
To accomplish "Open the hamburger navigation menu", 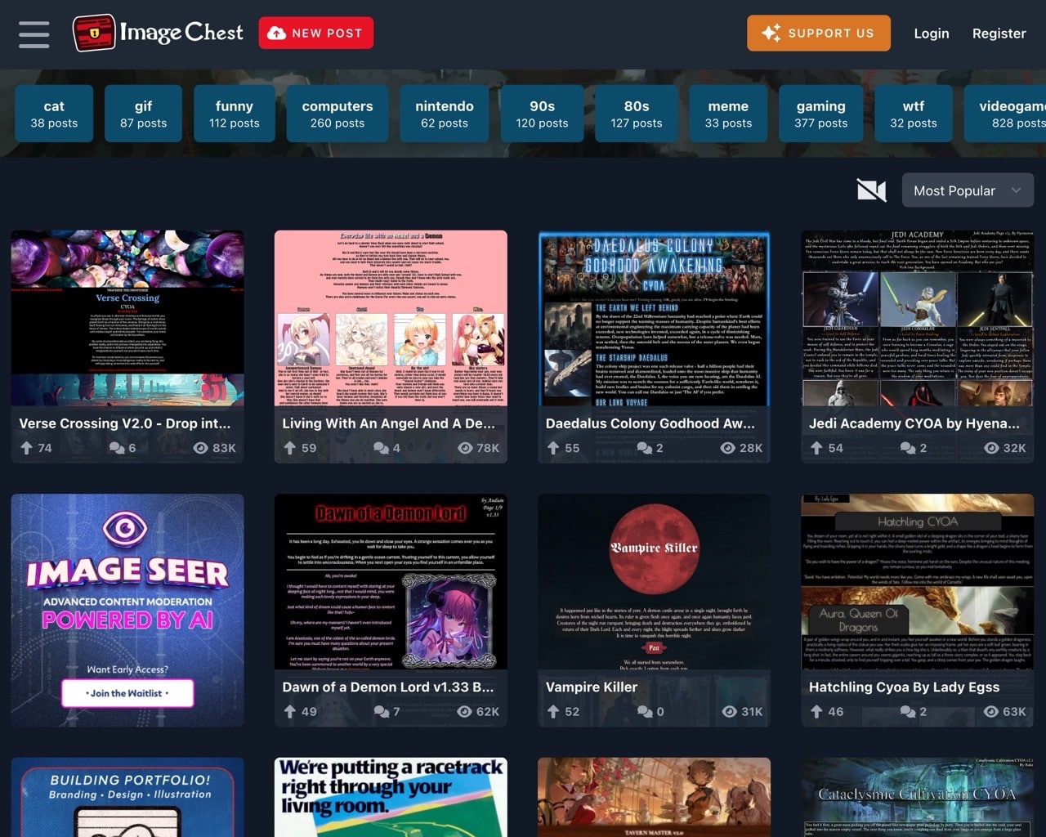I will (34, 34).
